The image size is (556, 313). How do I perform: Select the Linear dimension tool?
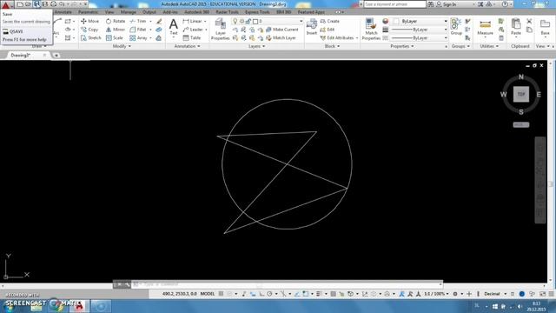193,21
